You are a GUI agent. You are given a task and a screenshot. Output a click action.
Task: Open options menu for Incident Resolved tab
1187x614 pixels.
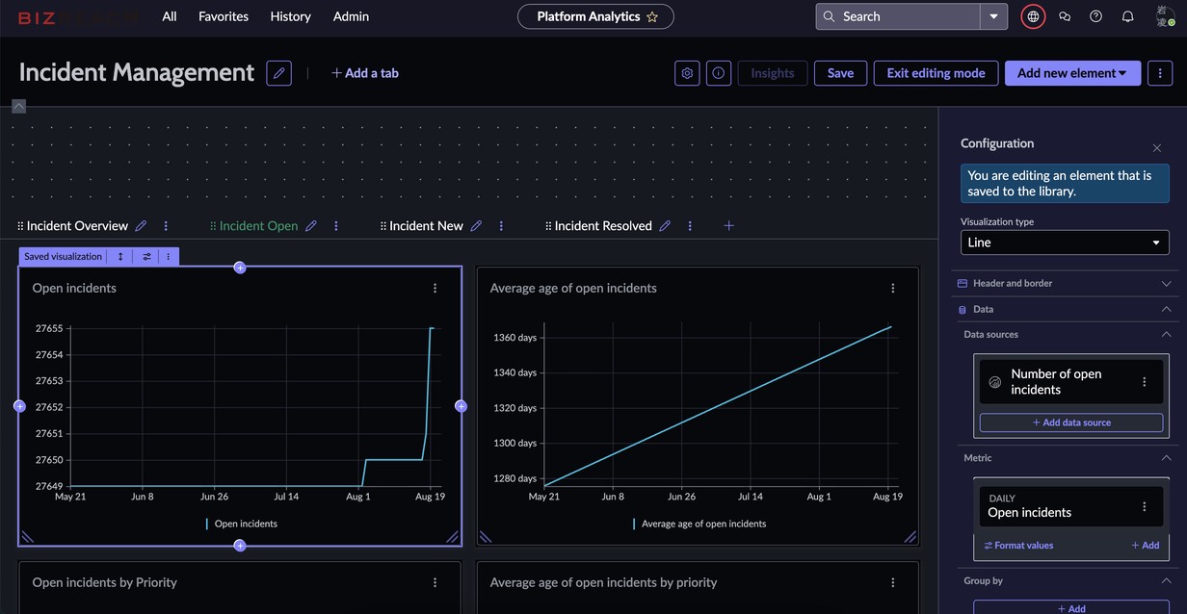click(690, 226)
